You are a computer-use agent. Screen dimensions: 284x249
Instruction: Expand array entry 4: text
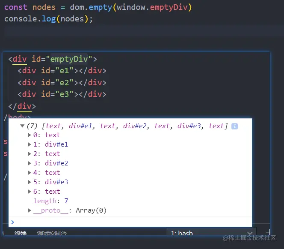point(29,173)
